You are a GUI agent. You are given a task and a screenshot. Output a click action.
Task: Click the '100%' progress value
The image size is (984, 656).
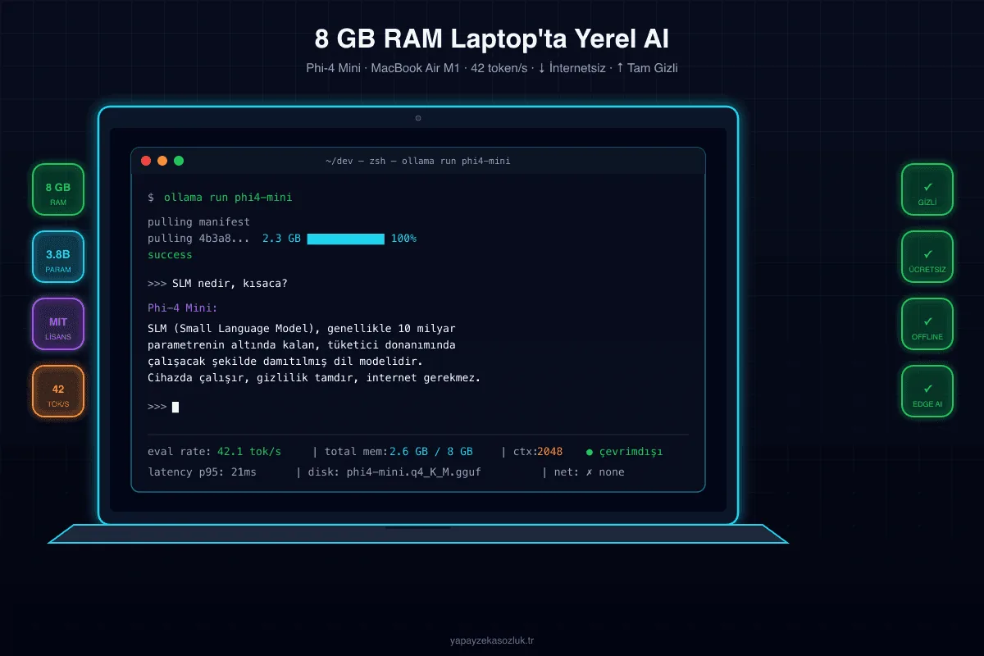tap(404, 239)
